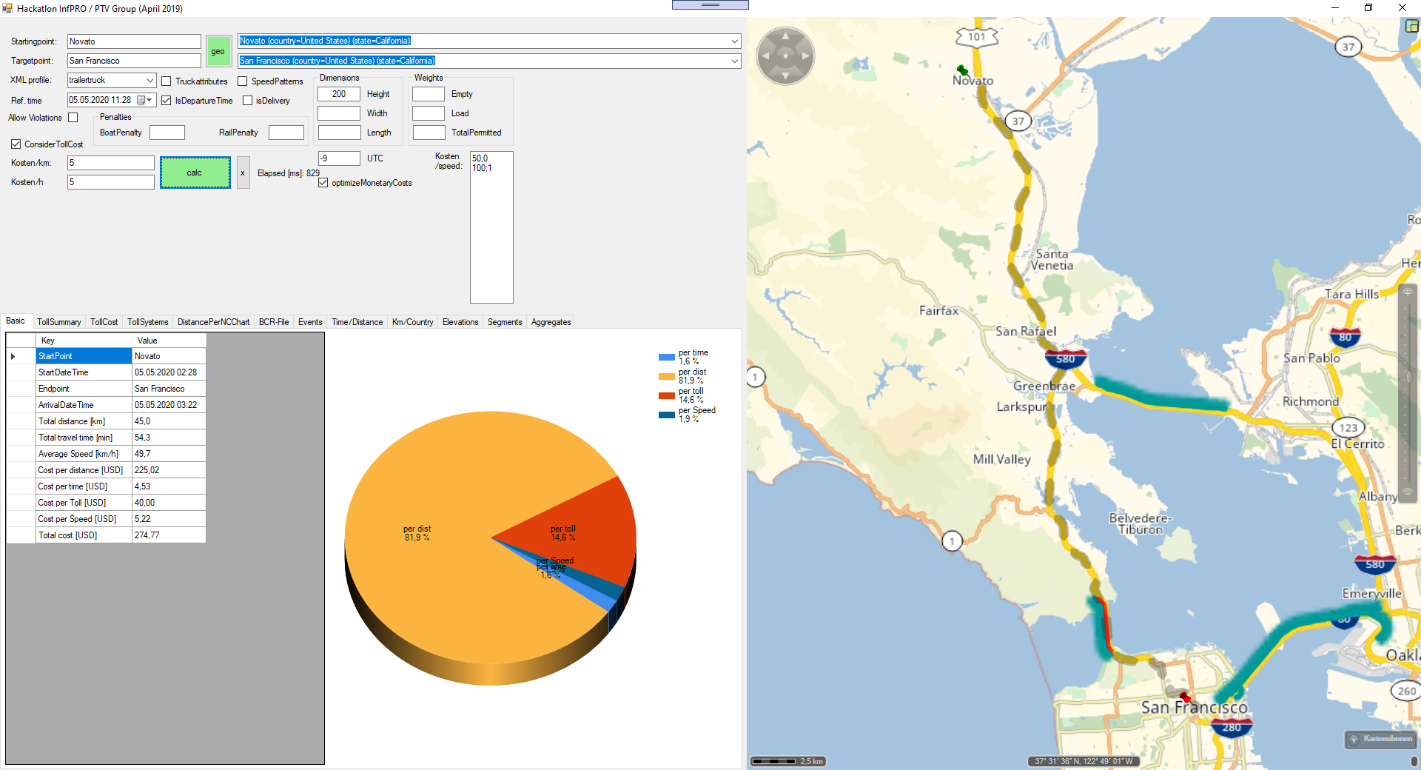This screenshot has width=1421, height=770.
Task: Expand the Novato geocoding result dropdown
Action: (734, 41)
